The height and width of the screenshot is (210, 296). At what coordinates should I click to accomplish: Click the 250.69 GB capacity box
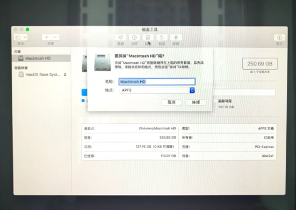(260, 64)
